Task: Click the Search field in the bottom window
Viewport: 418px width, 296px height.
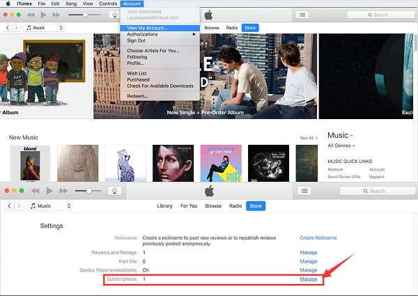Action: click(x=377, y=191)
